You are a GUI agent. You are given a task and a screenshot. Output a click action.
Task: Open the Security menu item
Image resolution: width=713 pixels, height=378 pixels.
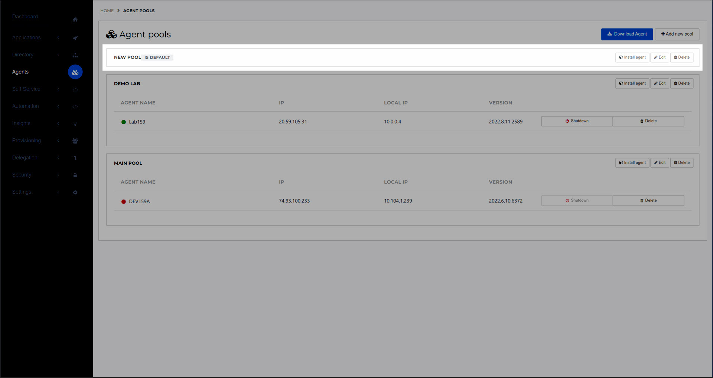click(22, 175)
